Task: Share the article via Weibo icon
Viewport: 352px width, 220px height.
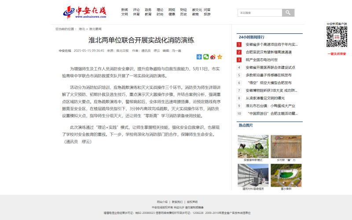Action: coord(213,57)
